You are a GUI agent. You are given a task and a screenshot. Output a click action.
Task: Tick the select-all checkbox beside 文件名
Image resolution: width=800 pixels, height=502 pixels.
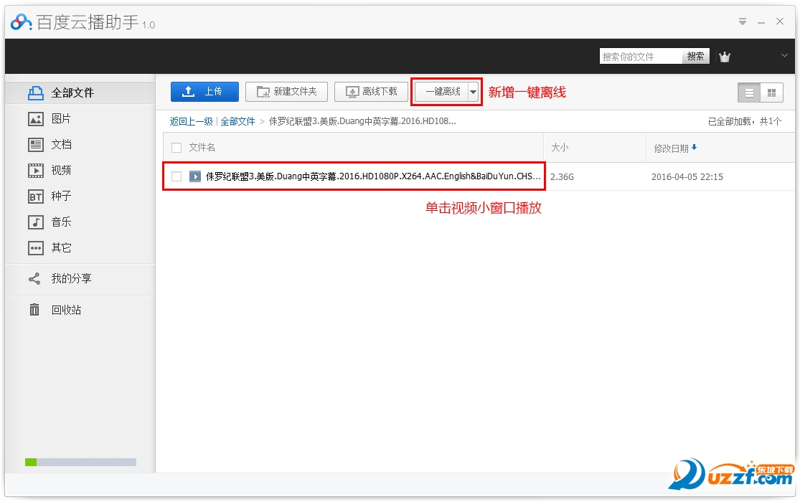(177, 148)
